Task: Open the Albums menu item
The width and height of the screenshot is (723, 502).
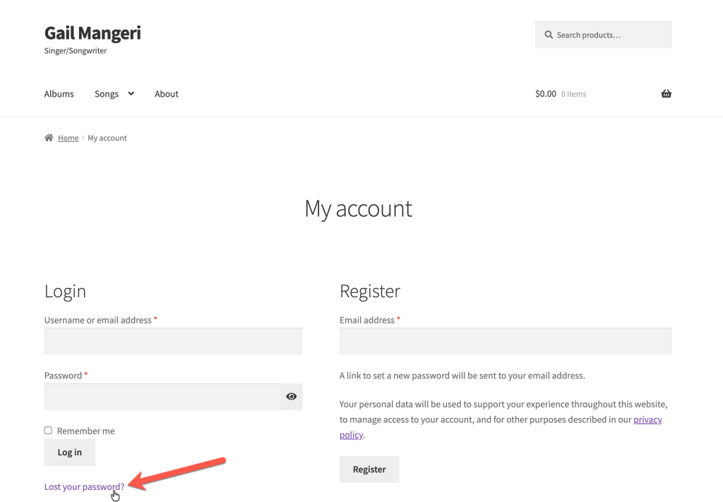Action: (59, 94)
